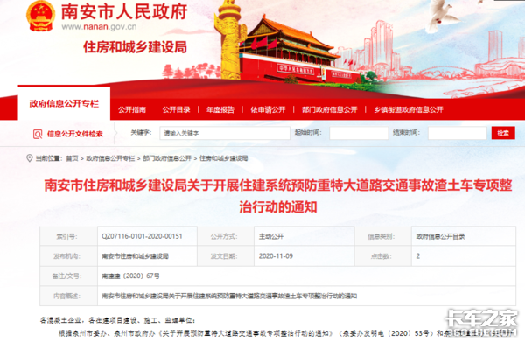Click the 南安市人民政府 site title
The height and width of the screenshot is (342, 525).
(x=124, y=11)
